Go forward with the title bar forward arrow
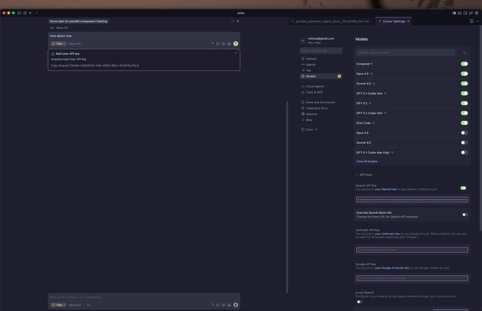Image resolution: width=482 pixels, height=311 pixels. [x=36, y=13]
